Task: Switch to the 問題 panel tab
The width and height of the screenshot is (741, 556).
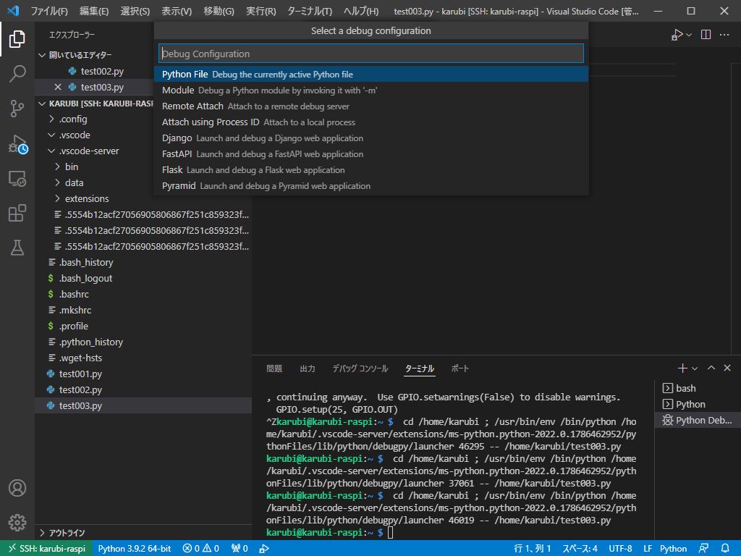Action: tap(274, 368)
